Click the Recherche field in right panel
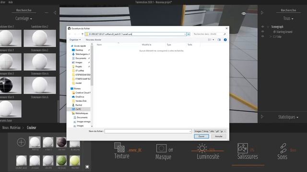This screenshot has width=307, height=172. 288,10
